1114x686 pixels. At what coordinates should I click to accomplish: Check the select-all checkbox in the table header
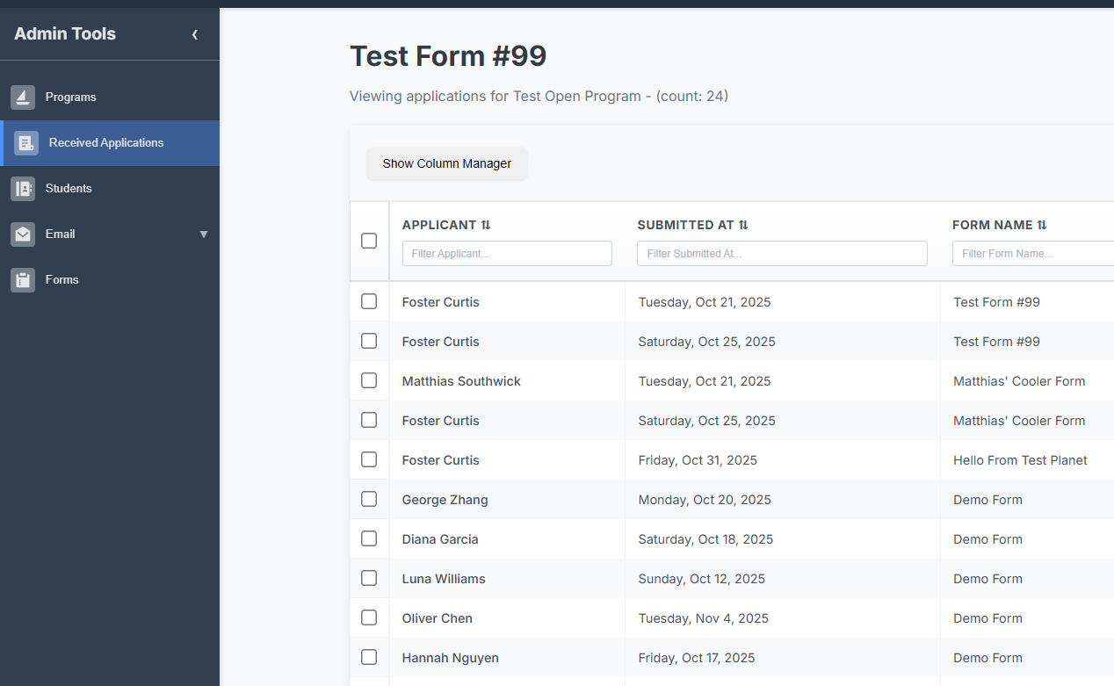click(x=368, y=240)
